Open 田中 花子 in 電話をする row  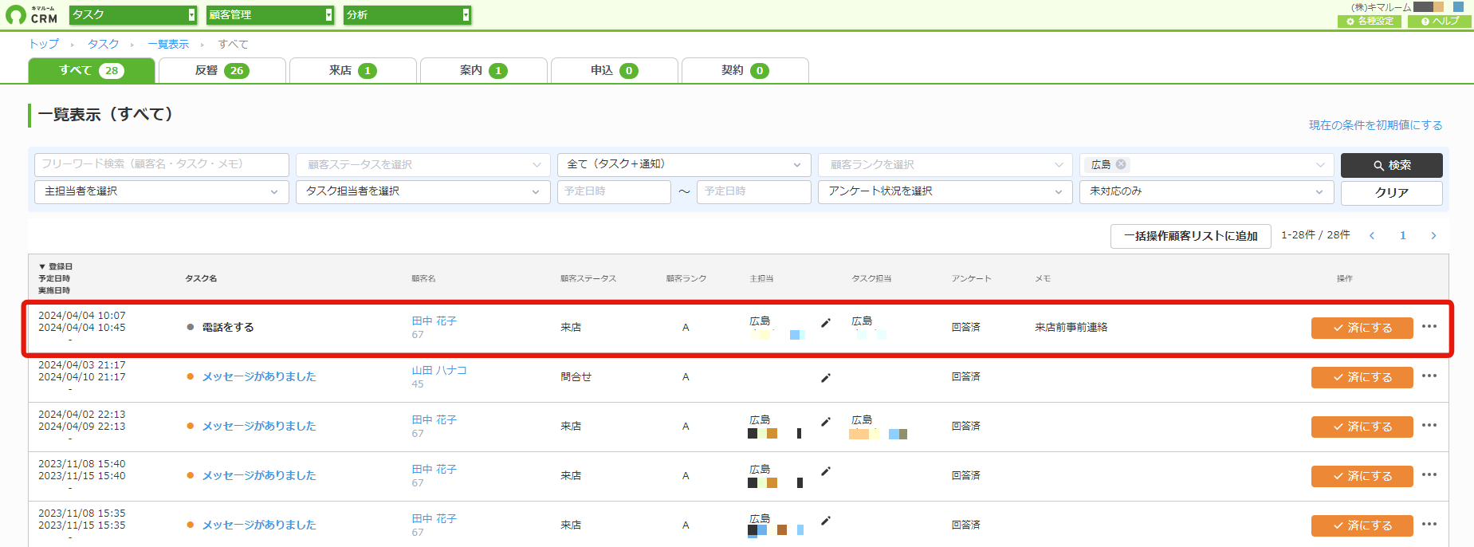click(434, 321)
